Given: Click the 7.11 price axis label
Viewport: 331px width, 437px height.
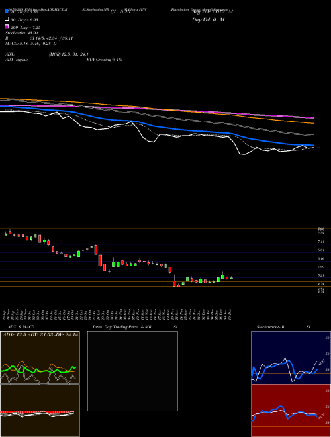Looking at the screenshot, I should (x=321, y=242).
